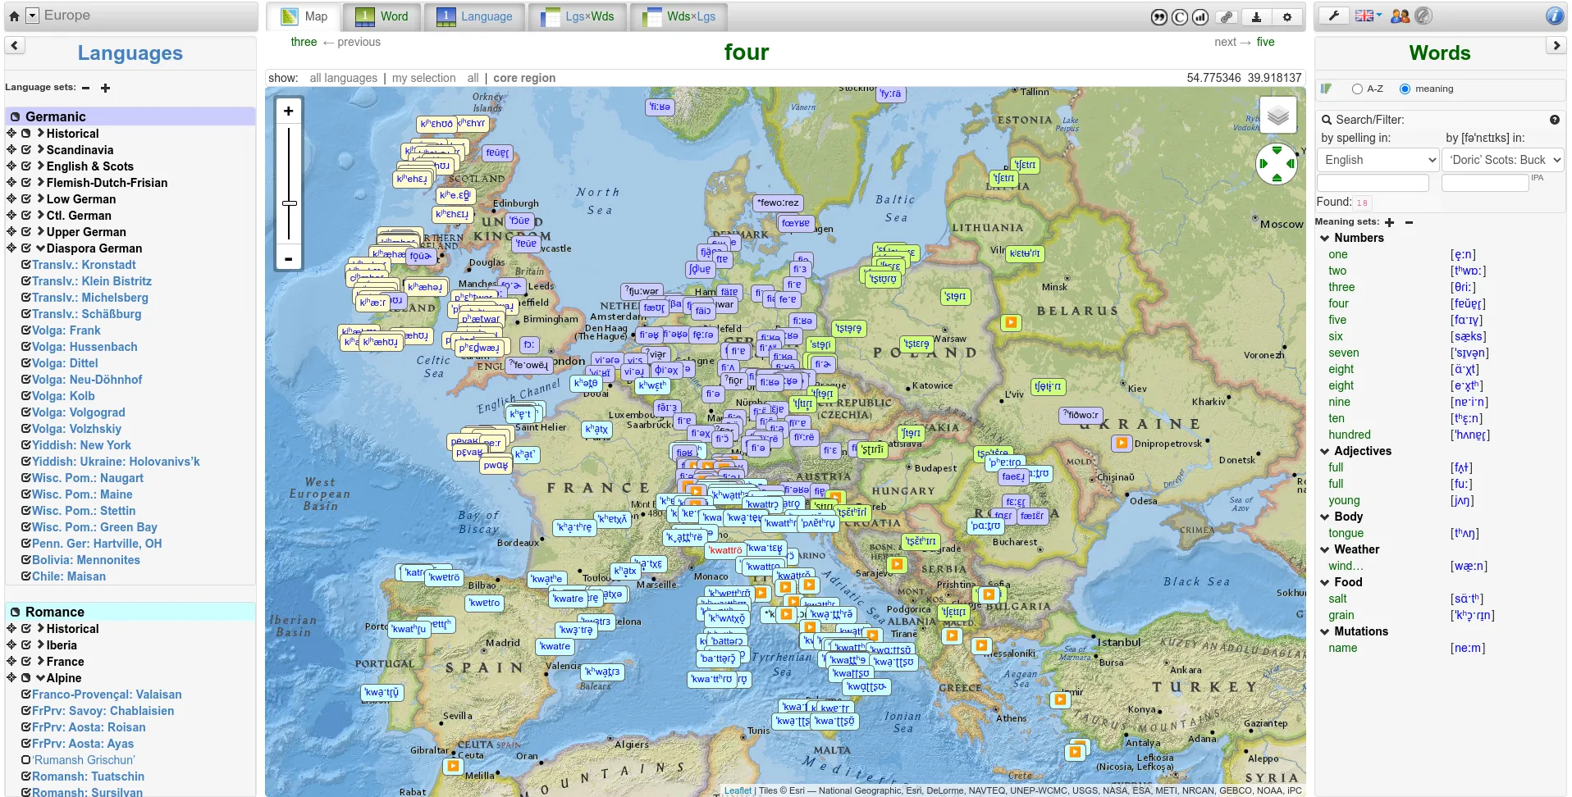The height and width of the screenshot is (797, 1572).
Task: Click the plus to add a language set
Action: coord(104,88)
